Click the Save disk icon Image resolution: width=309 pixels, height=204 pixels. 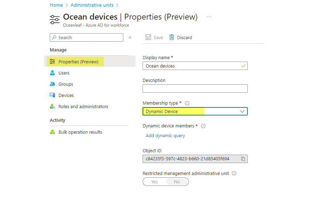pos(148,37)
